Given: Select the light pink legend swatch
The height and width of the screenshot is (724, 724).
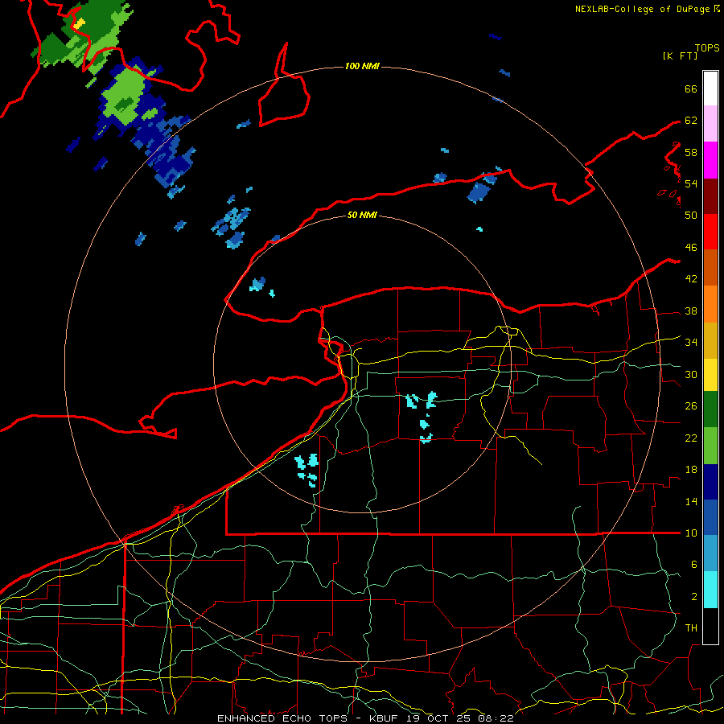Looking at the screenshot, I should 710,123.
